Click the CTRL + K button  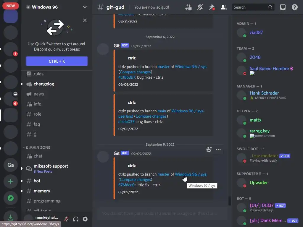[x=57, y=61]
